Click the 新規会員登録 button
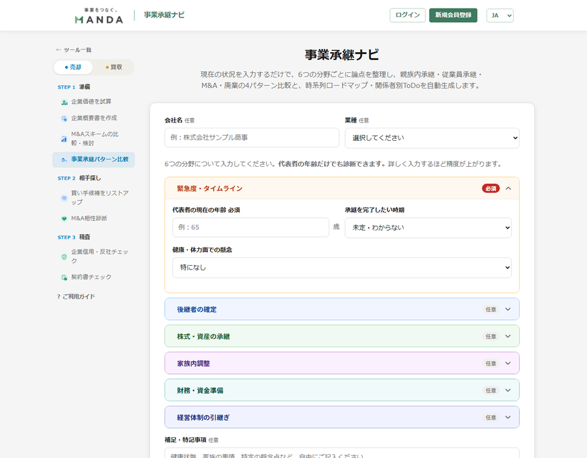 [x=453, y=16]
